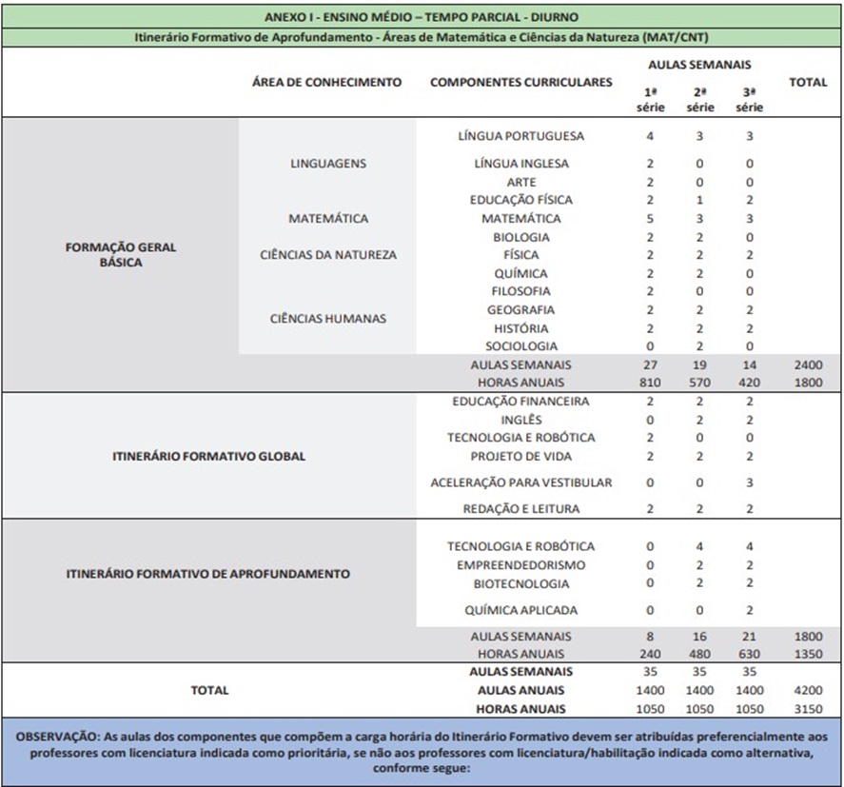Click the LÍNGUA PORTUGUESA component row
This screenshot has height=787, width=844.
(x=520, y=136)
